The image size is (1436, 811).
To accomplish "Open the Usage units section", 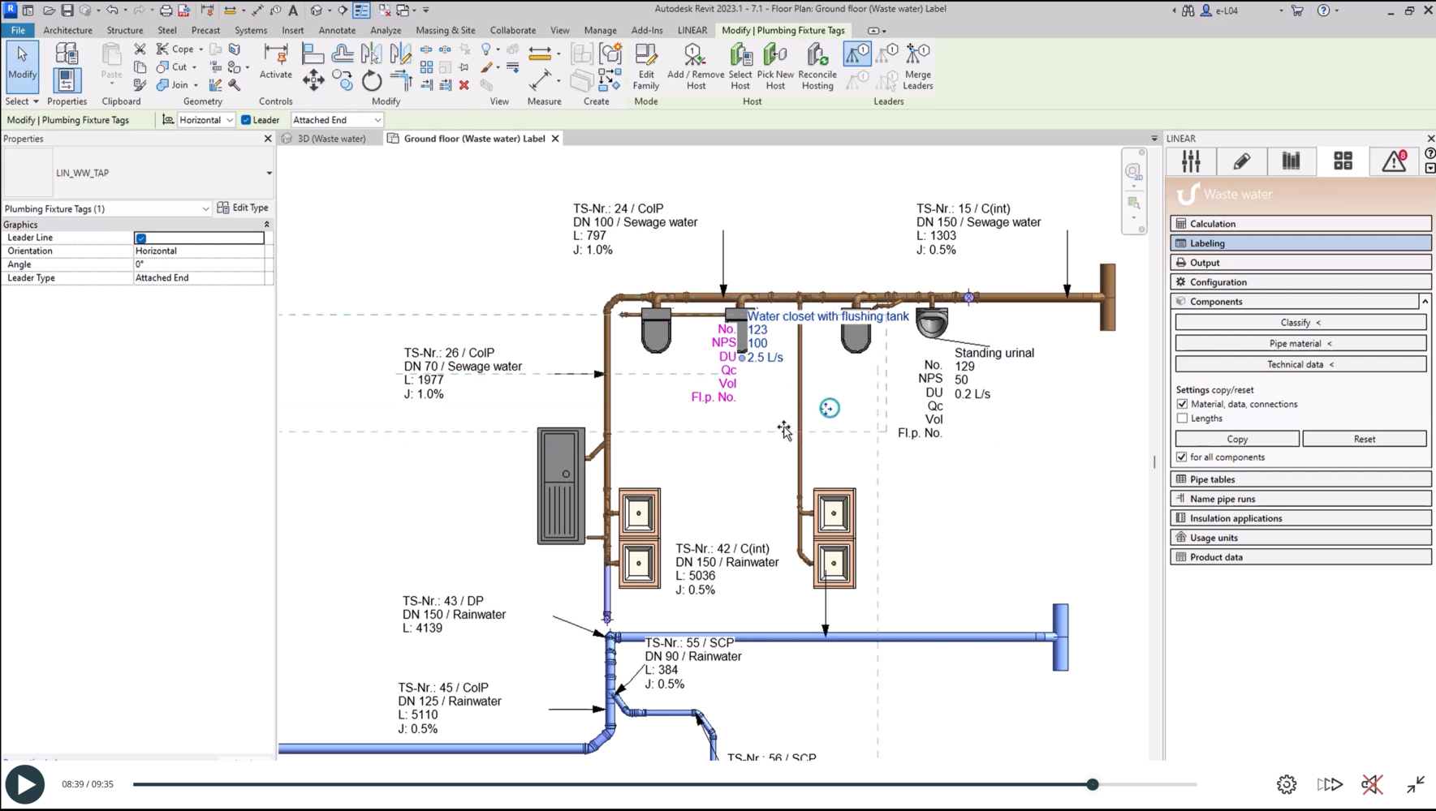I will (x=1300, y=538).
